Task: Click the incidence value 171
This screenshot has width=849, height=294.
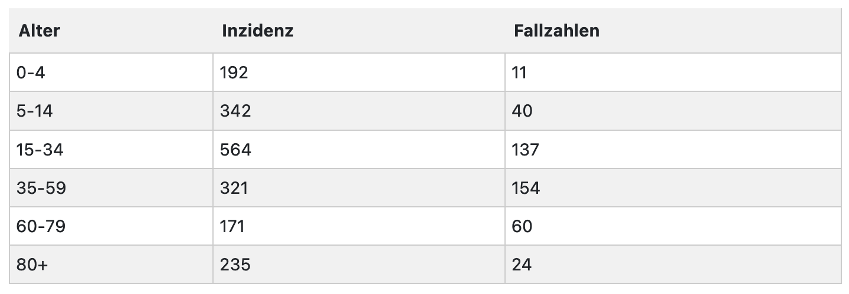Action: pos(232,226)
